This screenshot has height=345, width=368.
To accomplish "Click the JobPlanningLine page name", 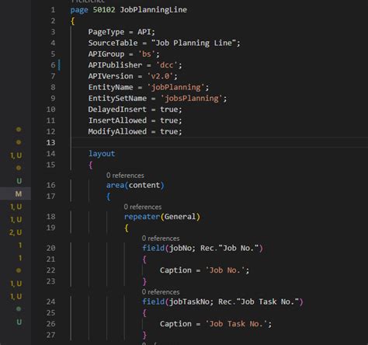I will (154, 10).
